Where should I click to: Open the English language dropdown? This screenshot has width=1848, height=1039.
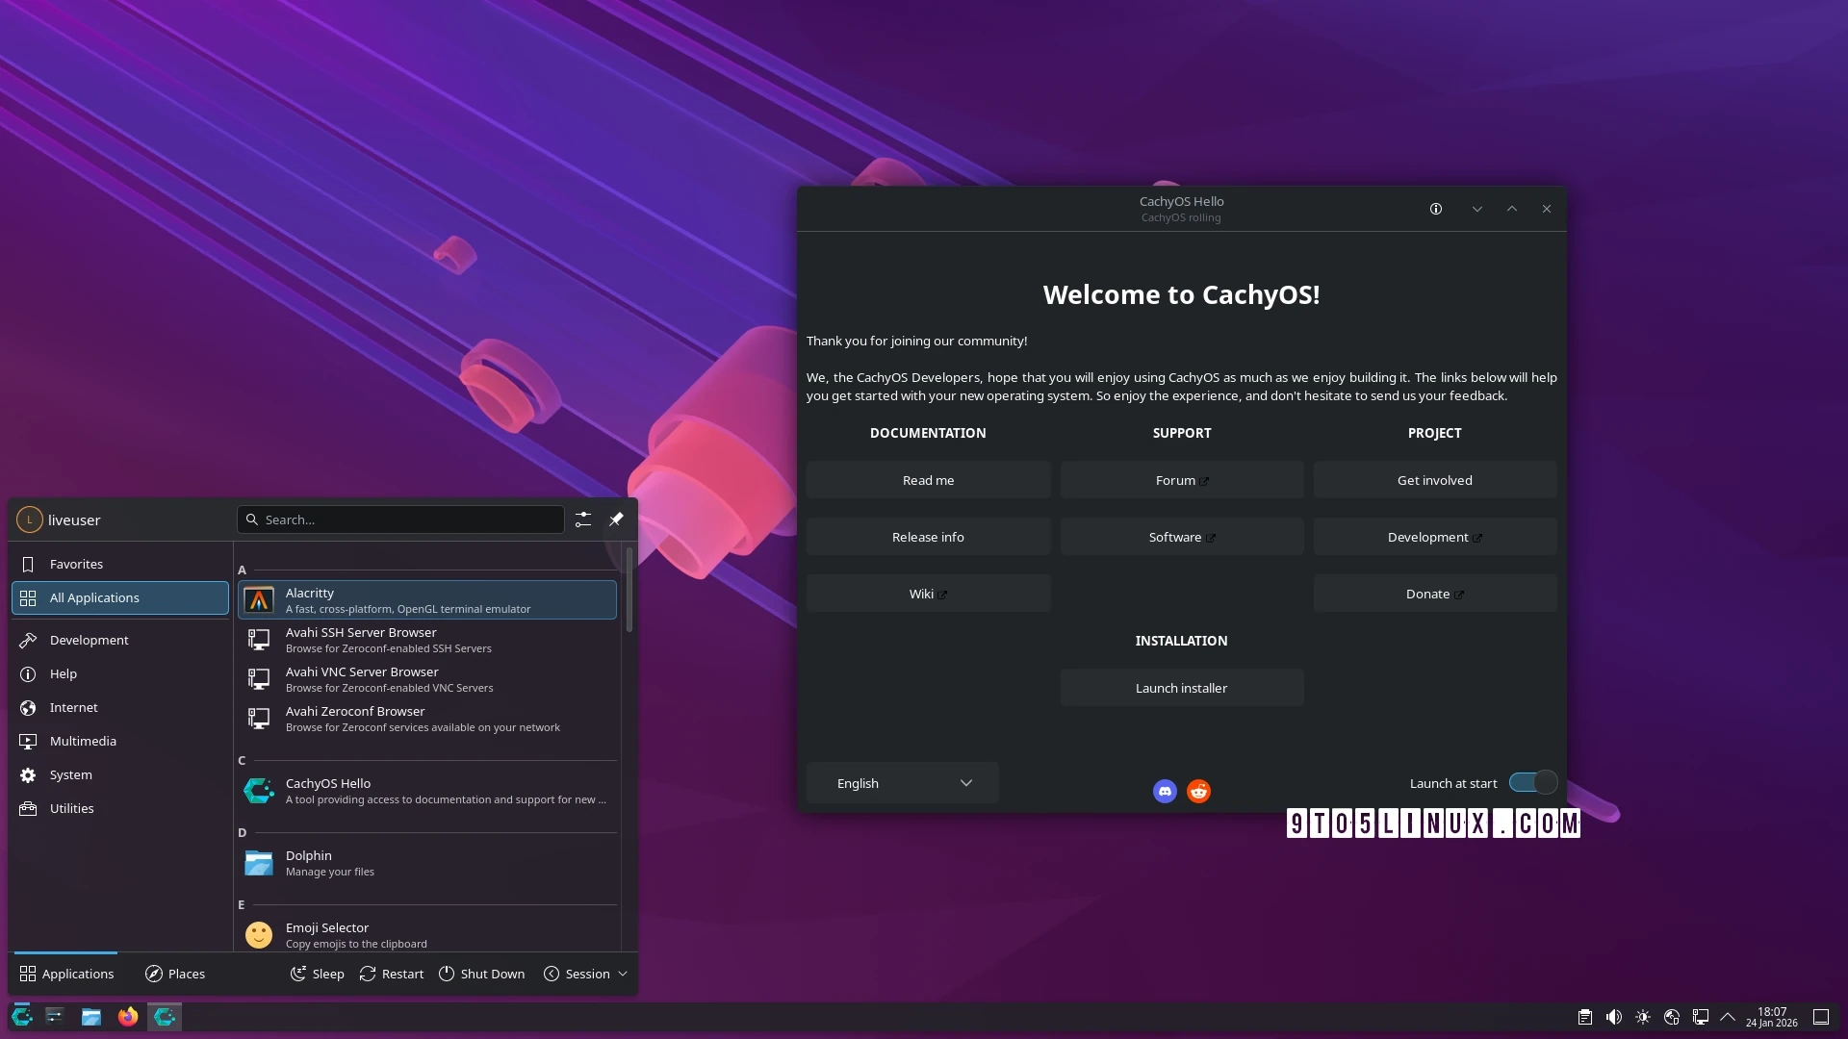[x=901, y=782]
